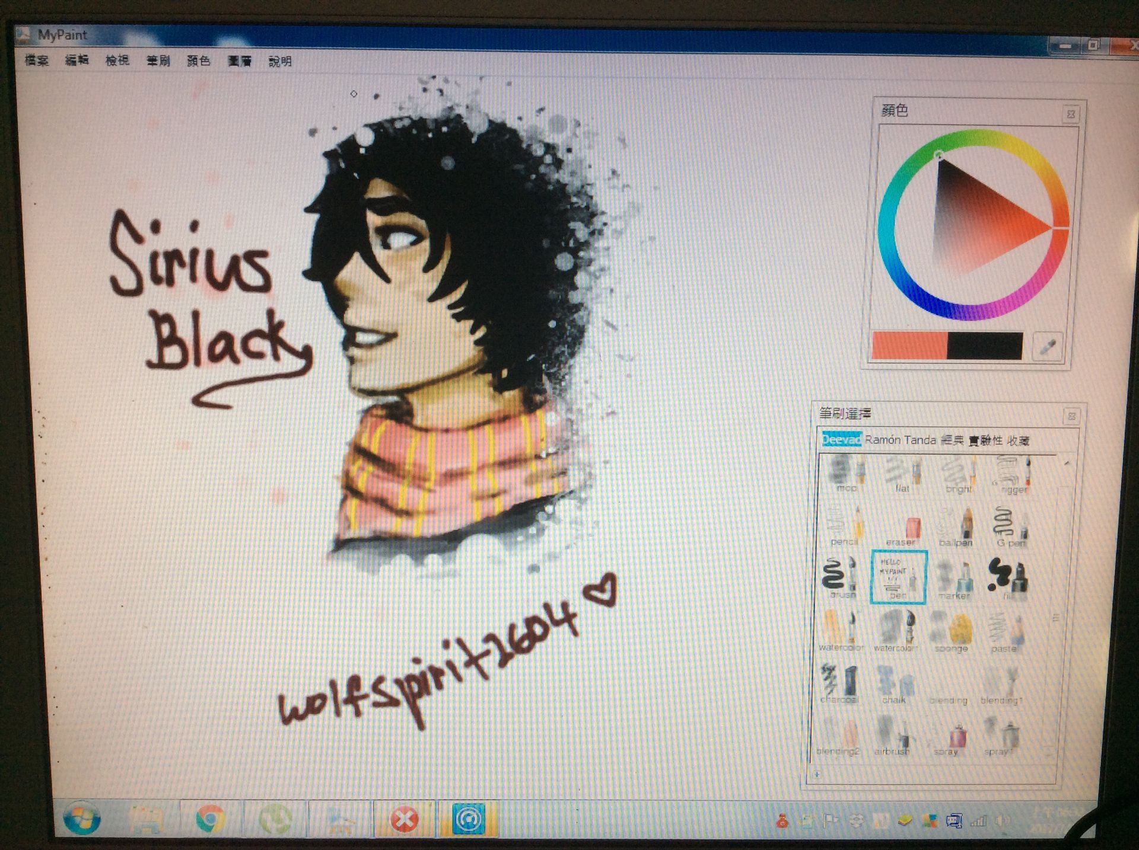Switch to the 經典 brush group
The height and width of the screenshot is (850, 1139).
click(952, 440)
